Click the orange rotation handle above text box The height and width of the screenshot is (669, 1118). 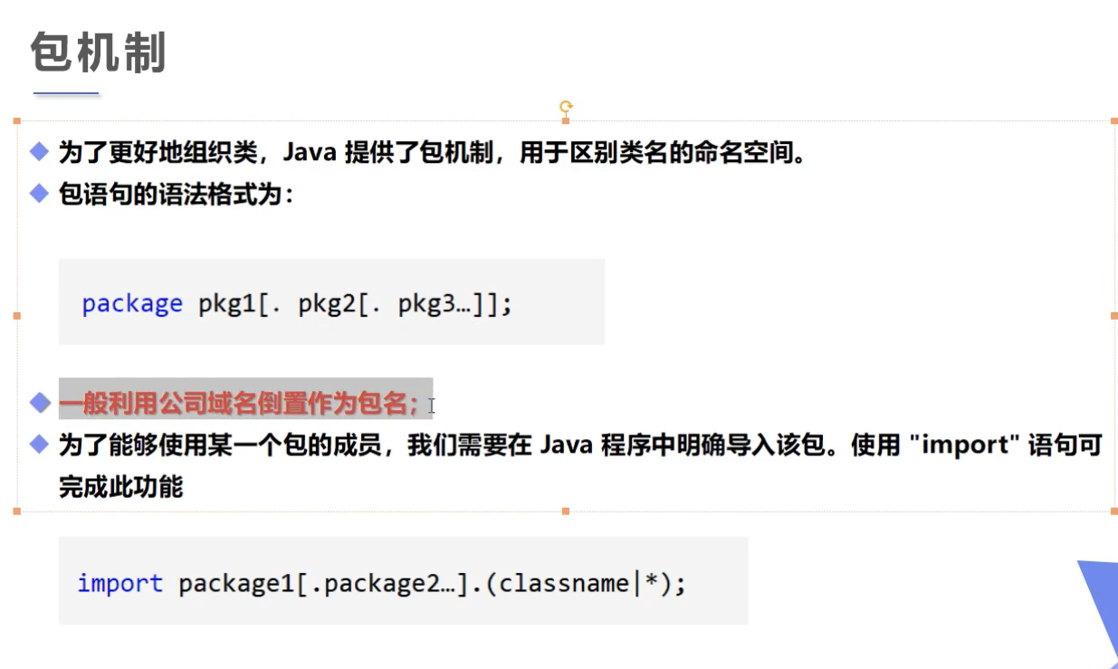coord(567,106)
